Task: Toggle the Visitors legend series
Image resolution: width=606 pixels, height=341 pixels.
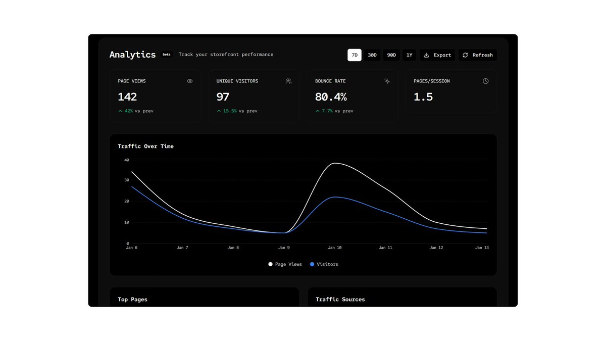Action: tap(324, 264)
